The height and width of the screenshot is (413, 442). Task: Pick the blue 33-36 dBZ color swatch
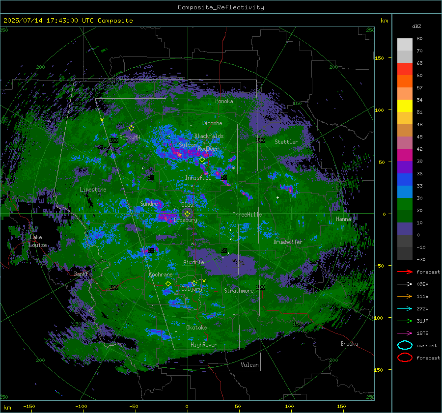405,180
